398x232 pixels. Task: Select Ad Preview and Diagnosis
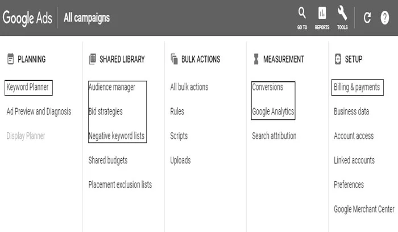pyautogui.click(x=39, y=111)
